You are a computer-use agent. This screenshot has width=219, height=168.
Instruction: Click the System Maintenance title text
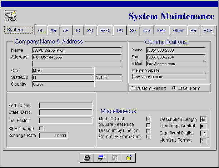click(171, 16)
